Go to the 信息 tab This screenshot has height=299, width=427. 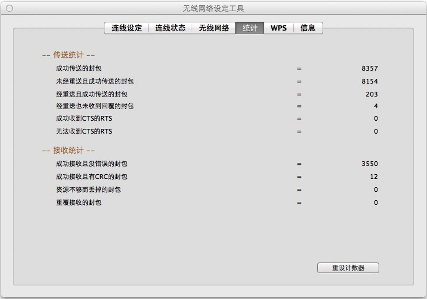pos(308,28)
